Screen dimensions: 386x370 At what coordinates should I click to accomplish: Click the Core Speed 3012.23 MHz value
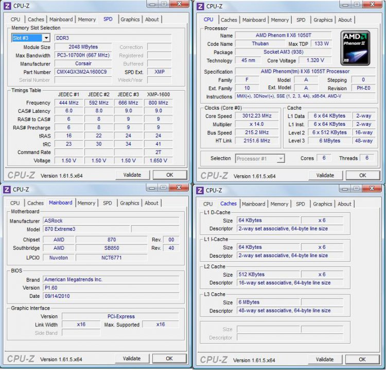257,116
